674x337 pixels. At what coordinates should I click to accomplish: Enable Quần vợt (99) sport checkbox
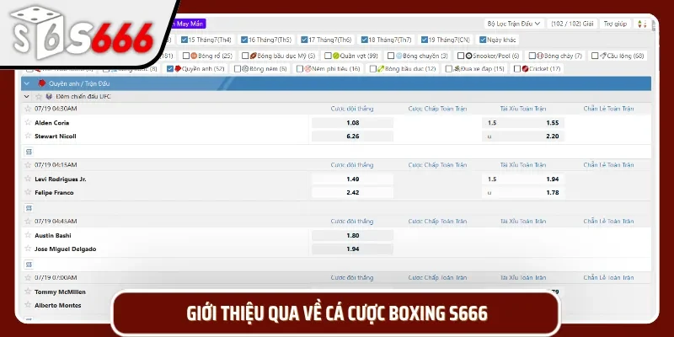(x=328, y=56)
